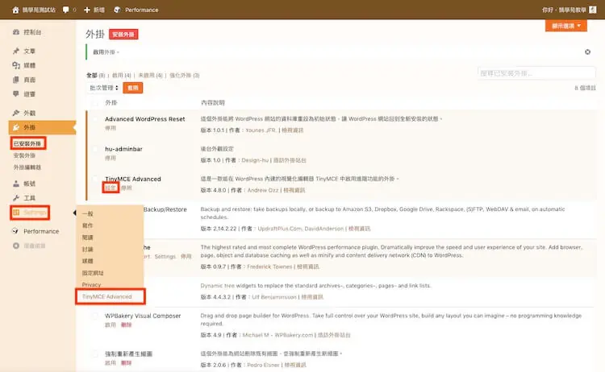Click the collapse menu circle icon in sidebar

(16, 246)
